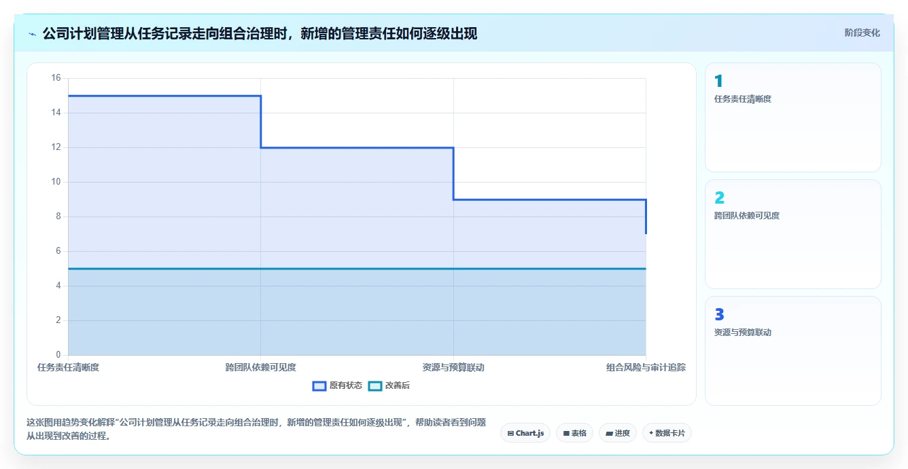The image size is (908, 469).
Task: Click the 改善后 legend label
Action: click(x=398, y=386)
